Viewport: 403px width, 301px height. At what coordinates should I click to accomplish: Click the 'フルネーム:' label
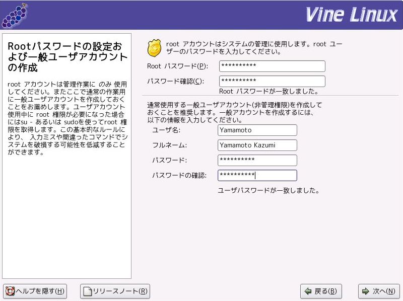point(169,145)
